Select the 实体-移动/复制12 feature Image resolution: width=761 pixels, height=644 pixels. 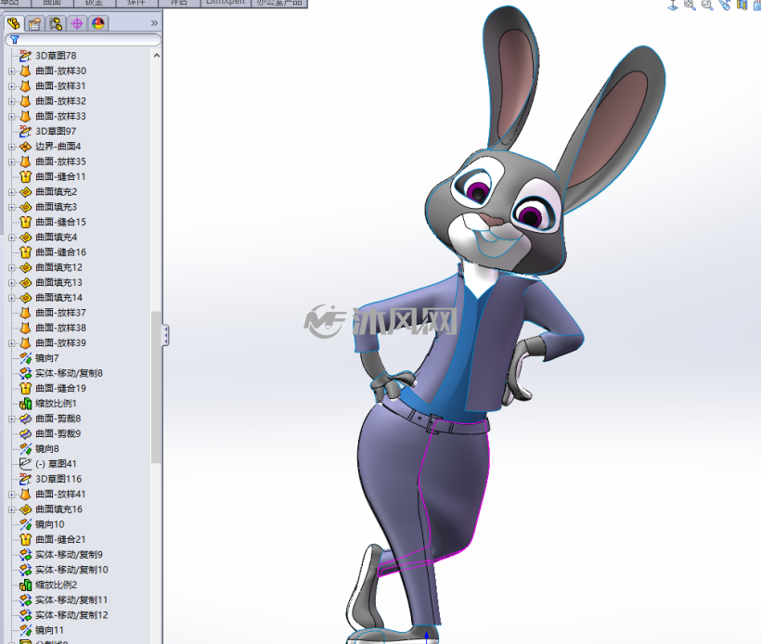click(x=71, y=615)
